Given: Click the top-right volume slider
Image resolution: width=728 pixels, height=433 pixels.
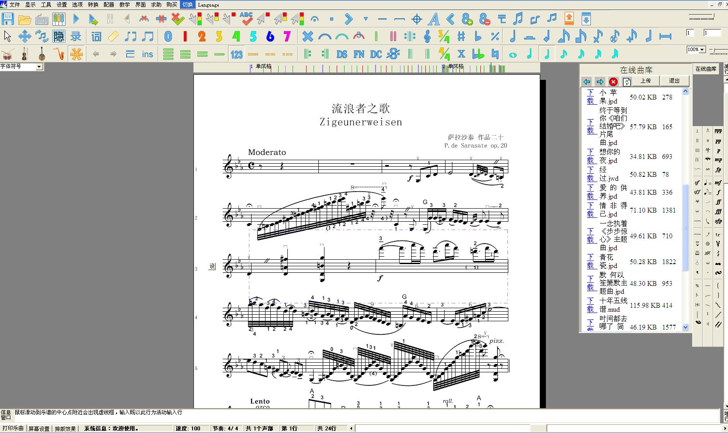Looking at the screenshot, I should pyautogui.click(x=702, y=17).
